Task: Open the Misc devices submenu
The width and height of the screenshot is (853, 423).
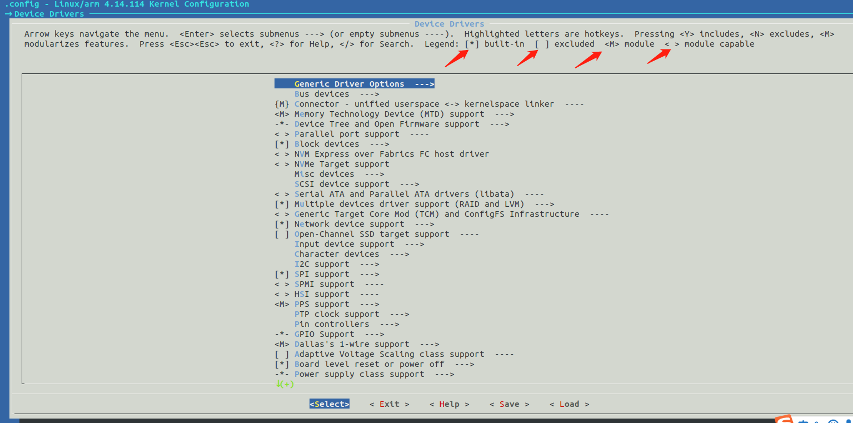Action: [x=339, y=174]
